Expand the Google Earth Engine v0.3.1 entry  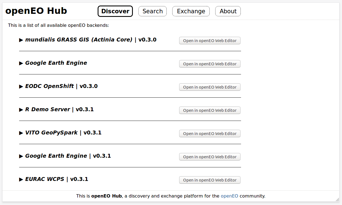pos(21,156)
